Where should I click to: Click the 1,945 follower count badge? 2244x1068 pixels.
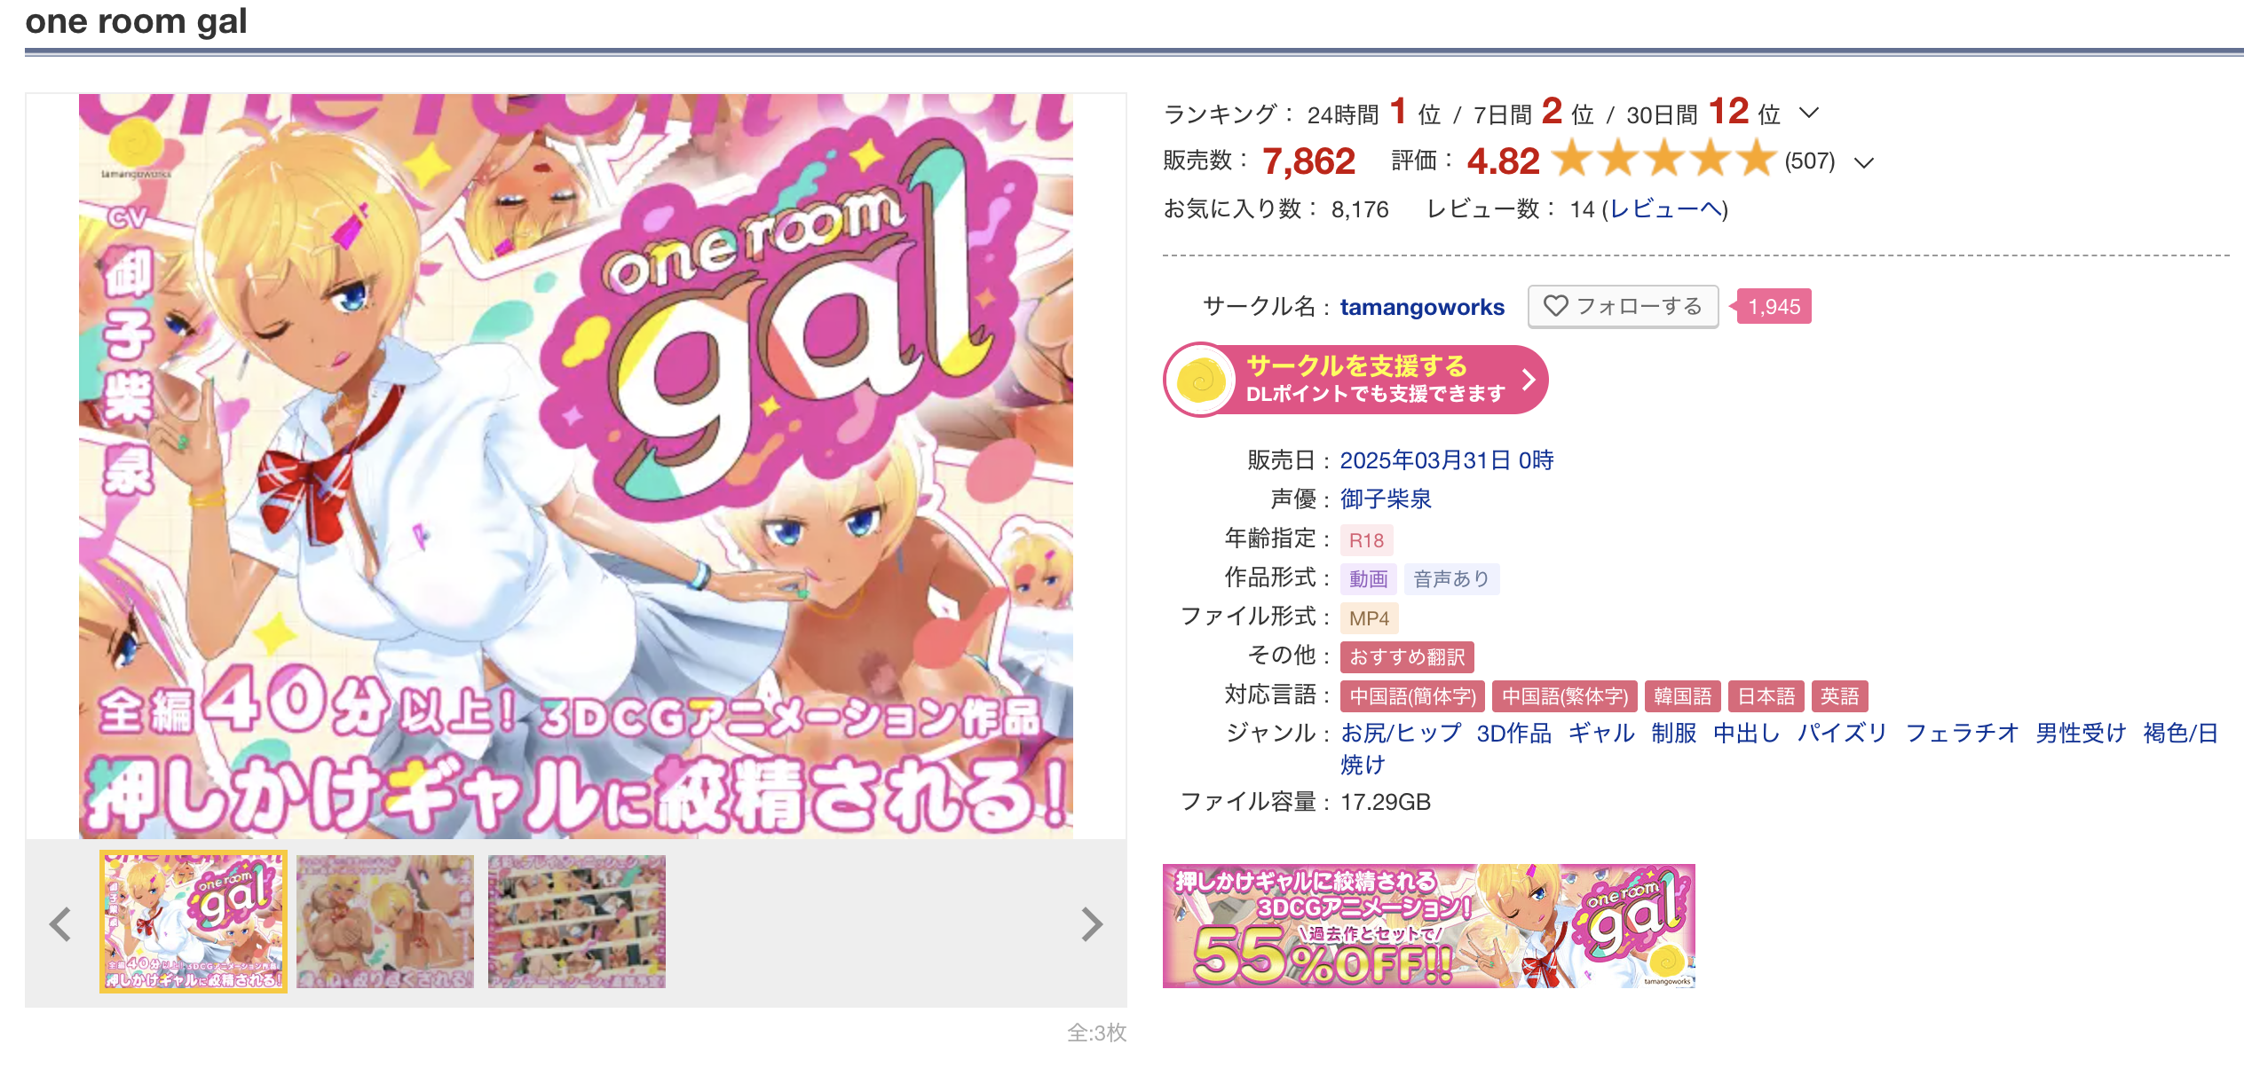pyautogui.click(x=1774, y=307)
